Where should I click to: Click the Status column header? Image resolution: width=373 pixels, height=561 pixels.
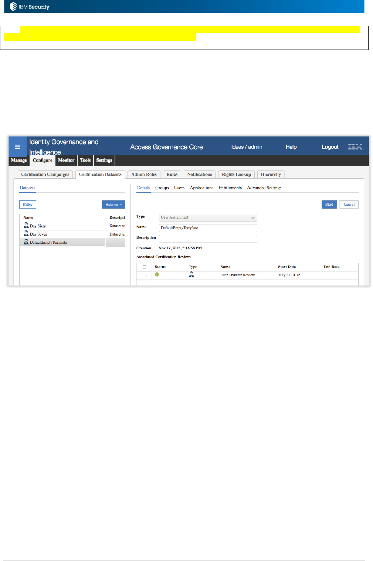[x=160, y=267]
